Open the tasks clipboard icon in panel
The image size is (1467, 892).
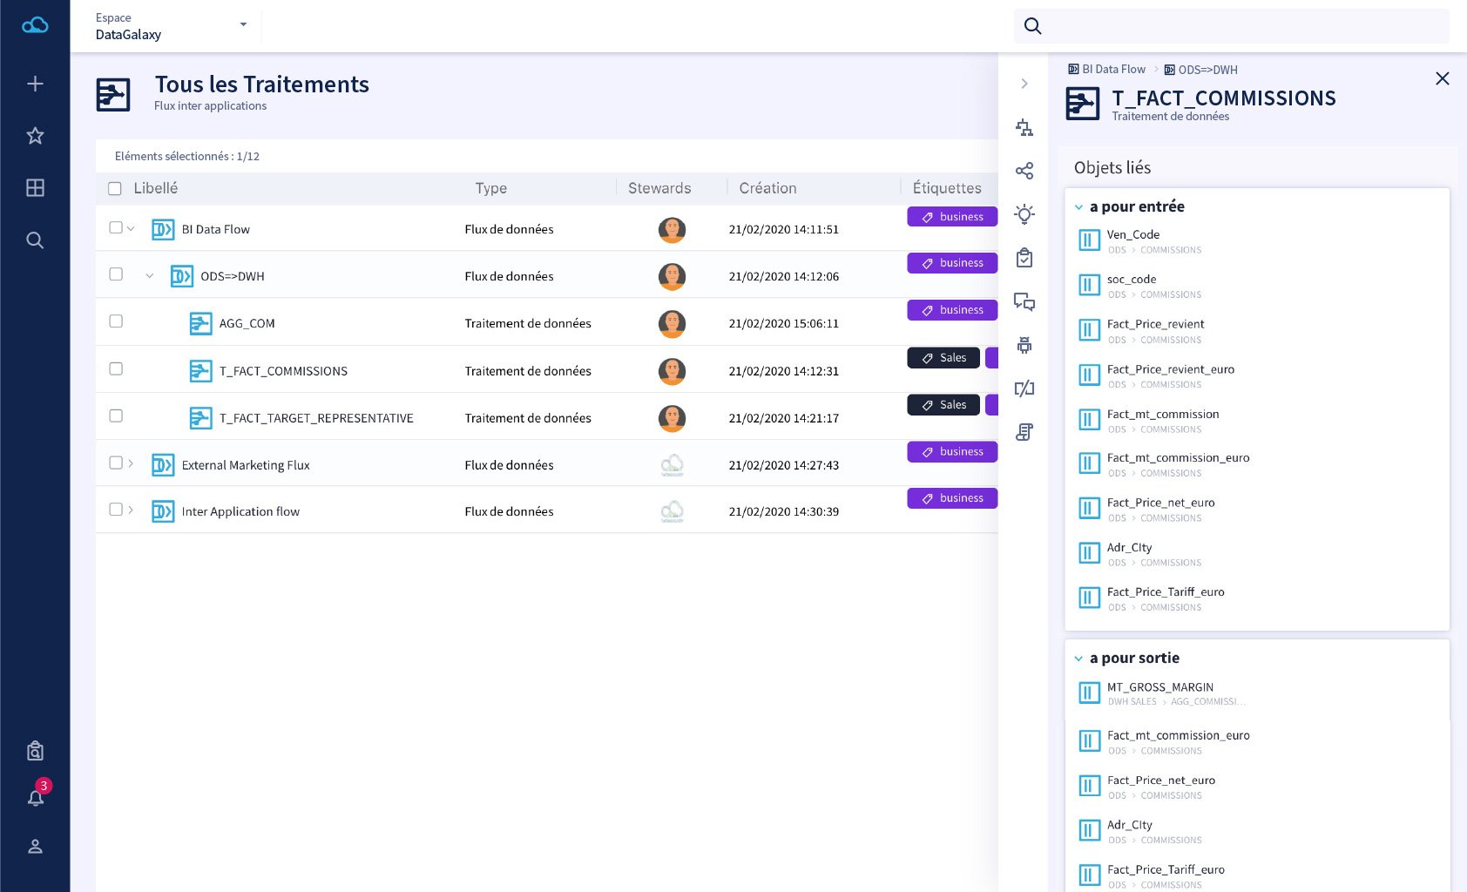[x=1024, y=258]
